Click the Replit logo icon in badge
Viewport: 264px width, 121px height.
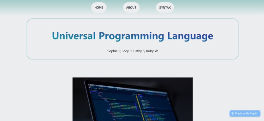[233, 113]
